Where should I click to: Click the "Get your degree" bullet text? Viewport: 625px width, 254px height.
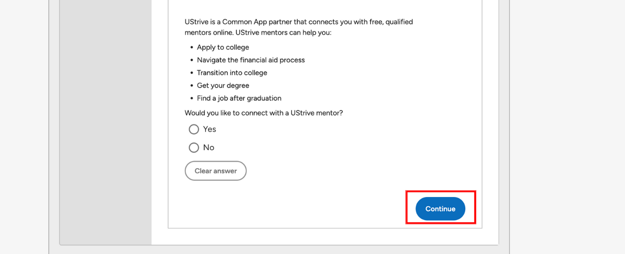tap(223, 86)
